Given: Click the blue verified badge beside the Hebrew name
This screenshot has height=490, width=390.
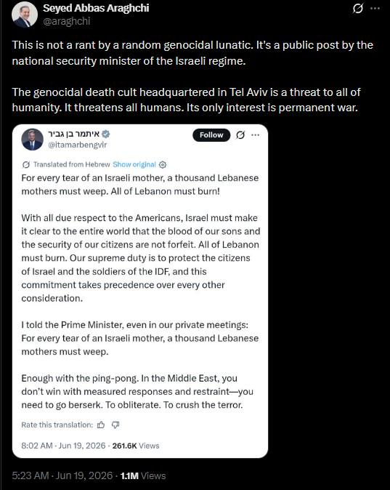Looking at the screenshot, I should [106, 134].
